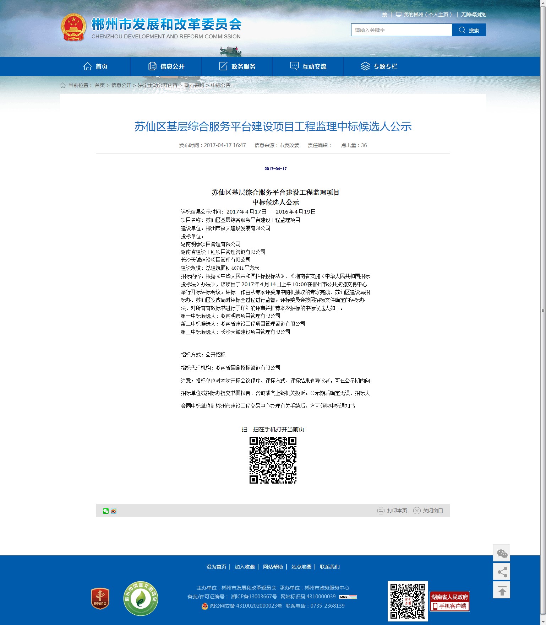546x625 pixels.
Task: Click the footer QR code image
Action: click(x=408, y=601)
